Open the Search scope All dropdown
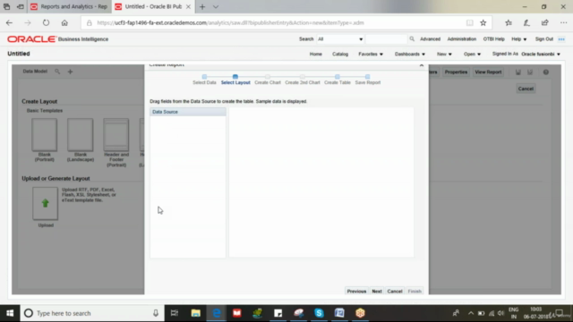 (340, 39)
